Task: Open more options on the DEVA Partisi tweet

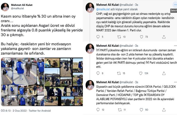Action: coord(175,82)
